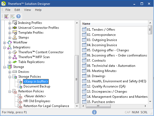Click the Devices drive icon
This screenshot has height=116, width=154.
tap(15, 72)
